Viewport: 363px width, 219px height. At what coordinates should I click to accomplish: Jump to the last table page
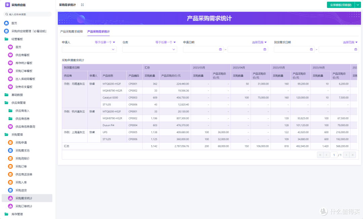click(353, 155)
